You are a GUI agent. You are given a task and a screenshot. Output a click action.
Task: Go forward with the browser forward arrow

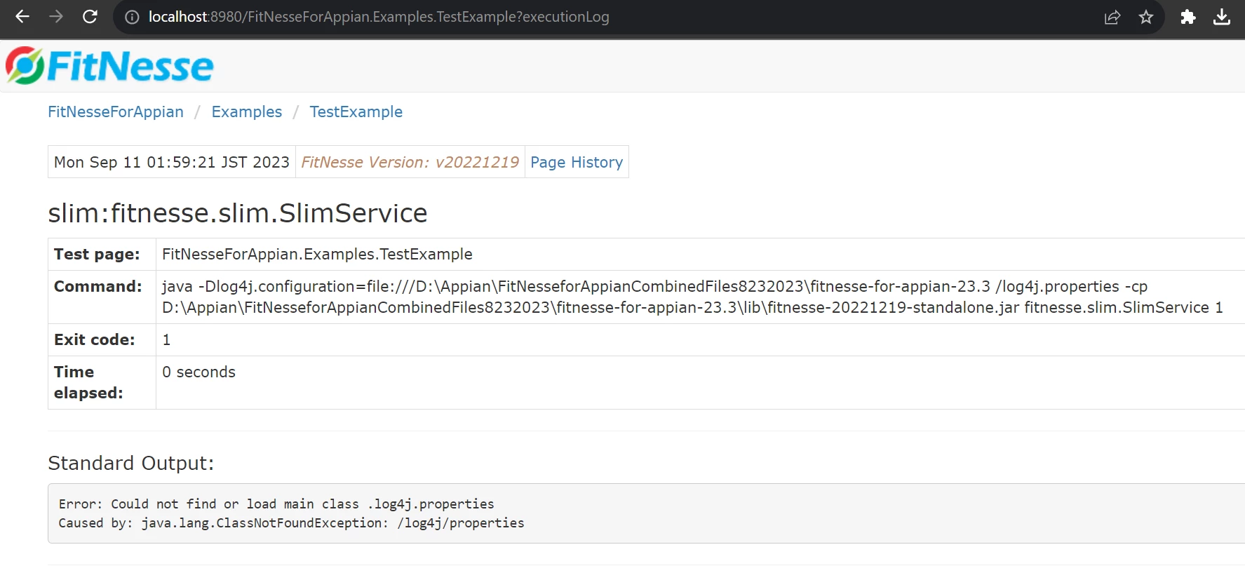pyautogui.click(x=56, y=17)
